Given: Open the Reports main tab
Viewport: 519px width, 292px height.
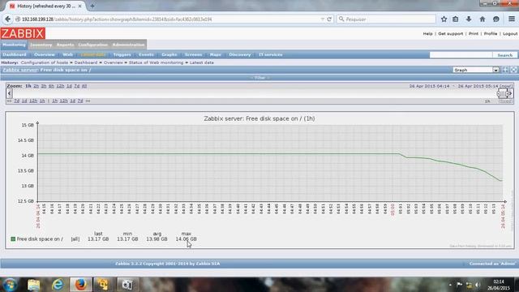Looking at the screenshot, I should coord(65,45).
